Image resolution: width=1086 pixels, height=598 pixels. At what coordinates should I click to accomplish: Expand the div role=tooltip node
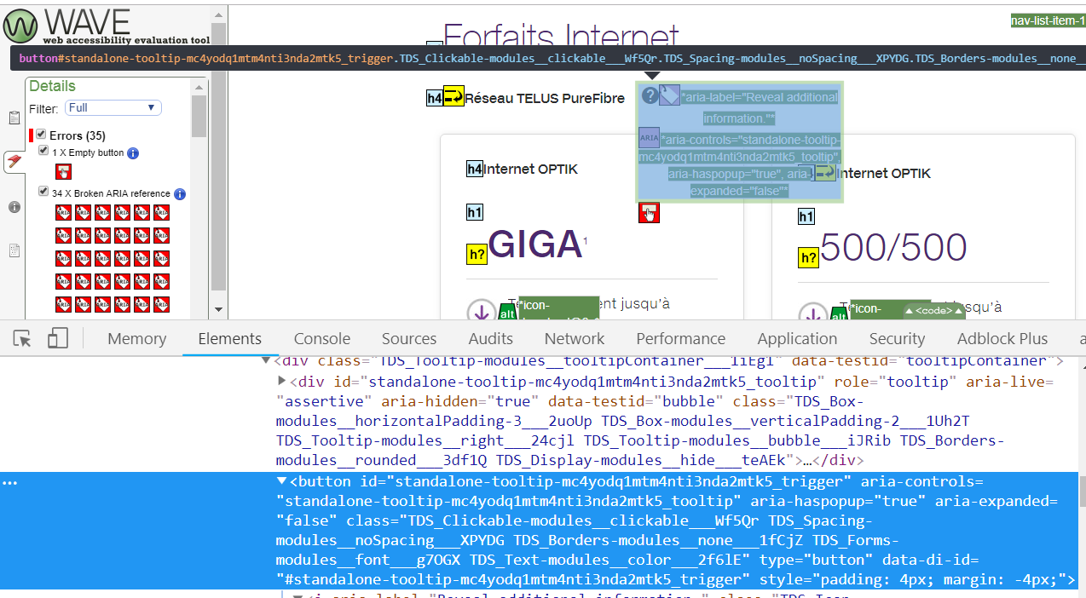pyautogui.click(x=282, y=382)
